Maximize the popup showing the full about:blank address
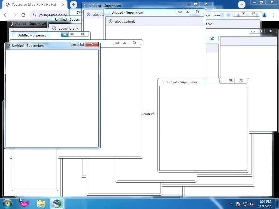This screenshot has width=279, height=209. point(187,11)
